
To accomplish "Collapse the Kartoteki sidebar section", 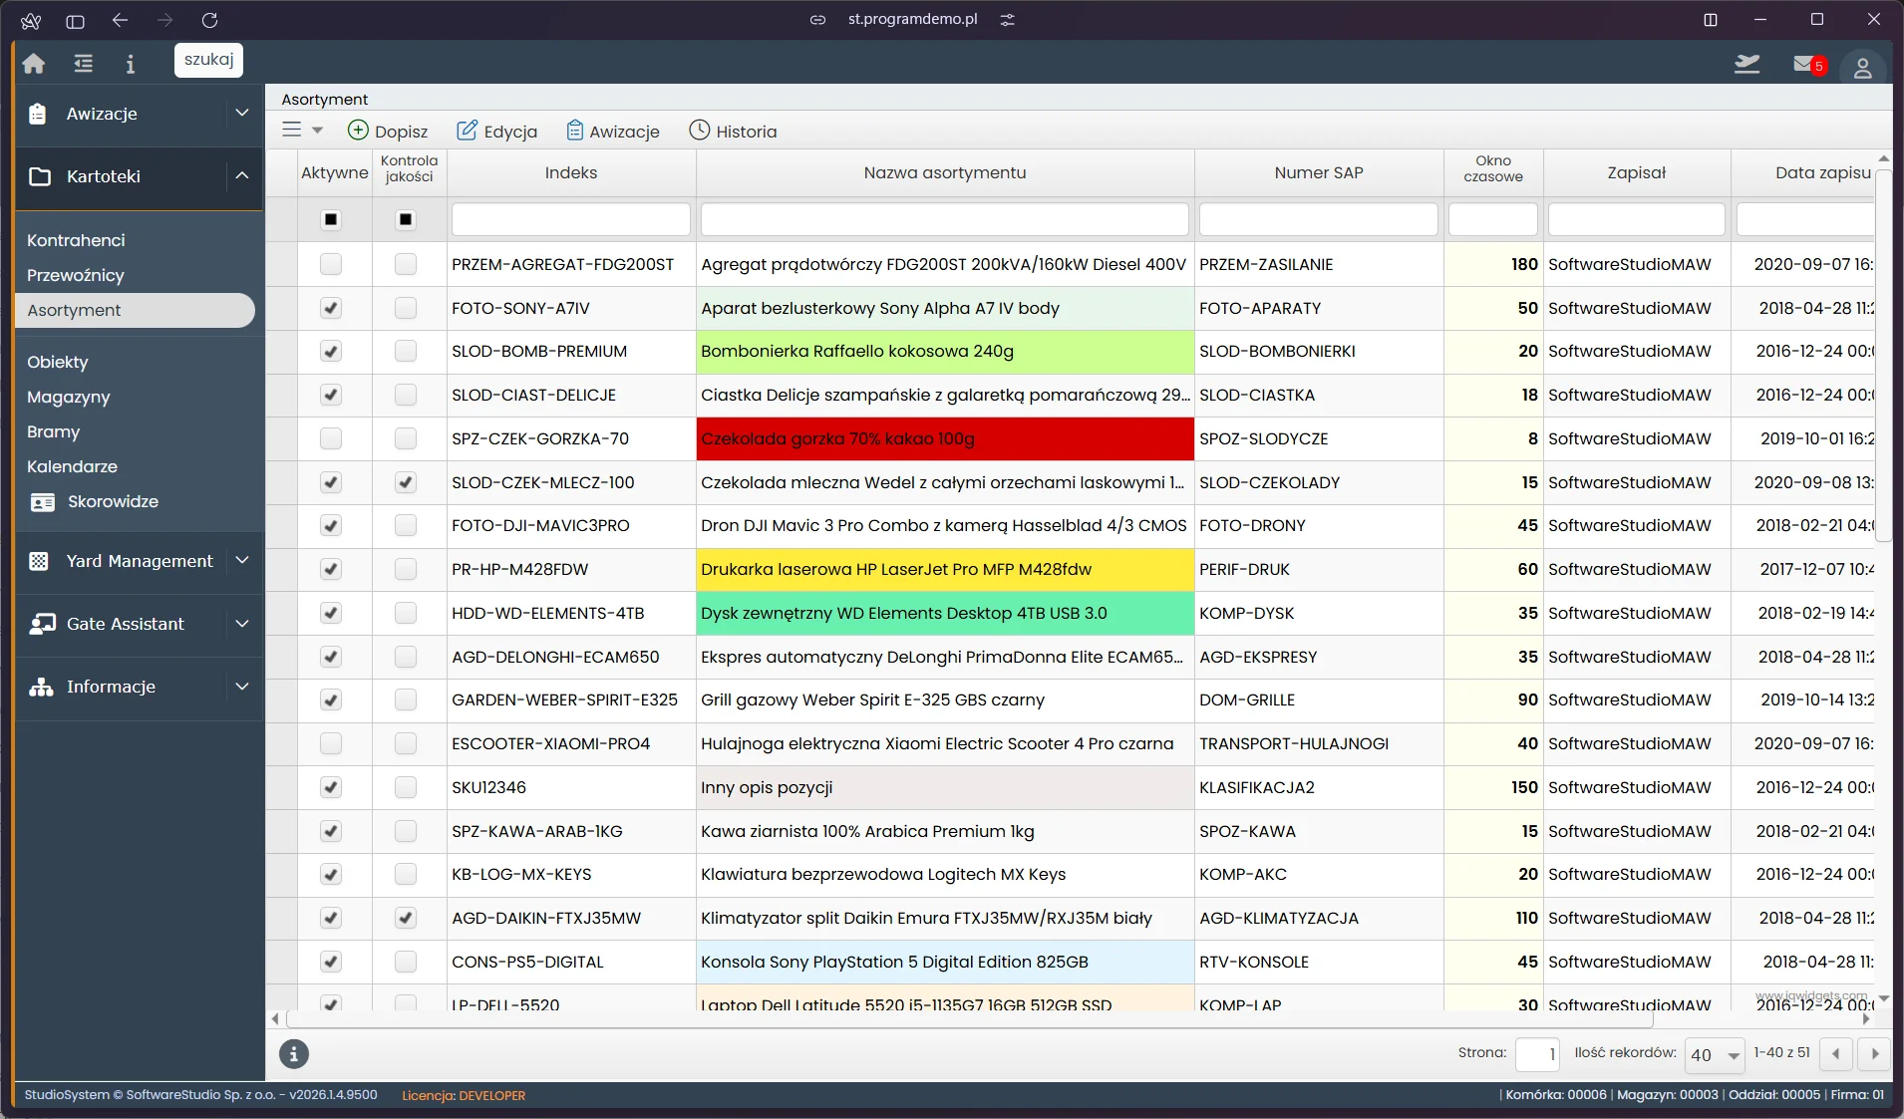I will point(242,175).
